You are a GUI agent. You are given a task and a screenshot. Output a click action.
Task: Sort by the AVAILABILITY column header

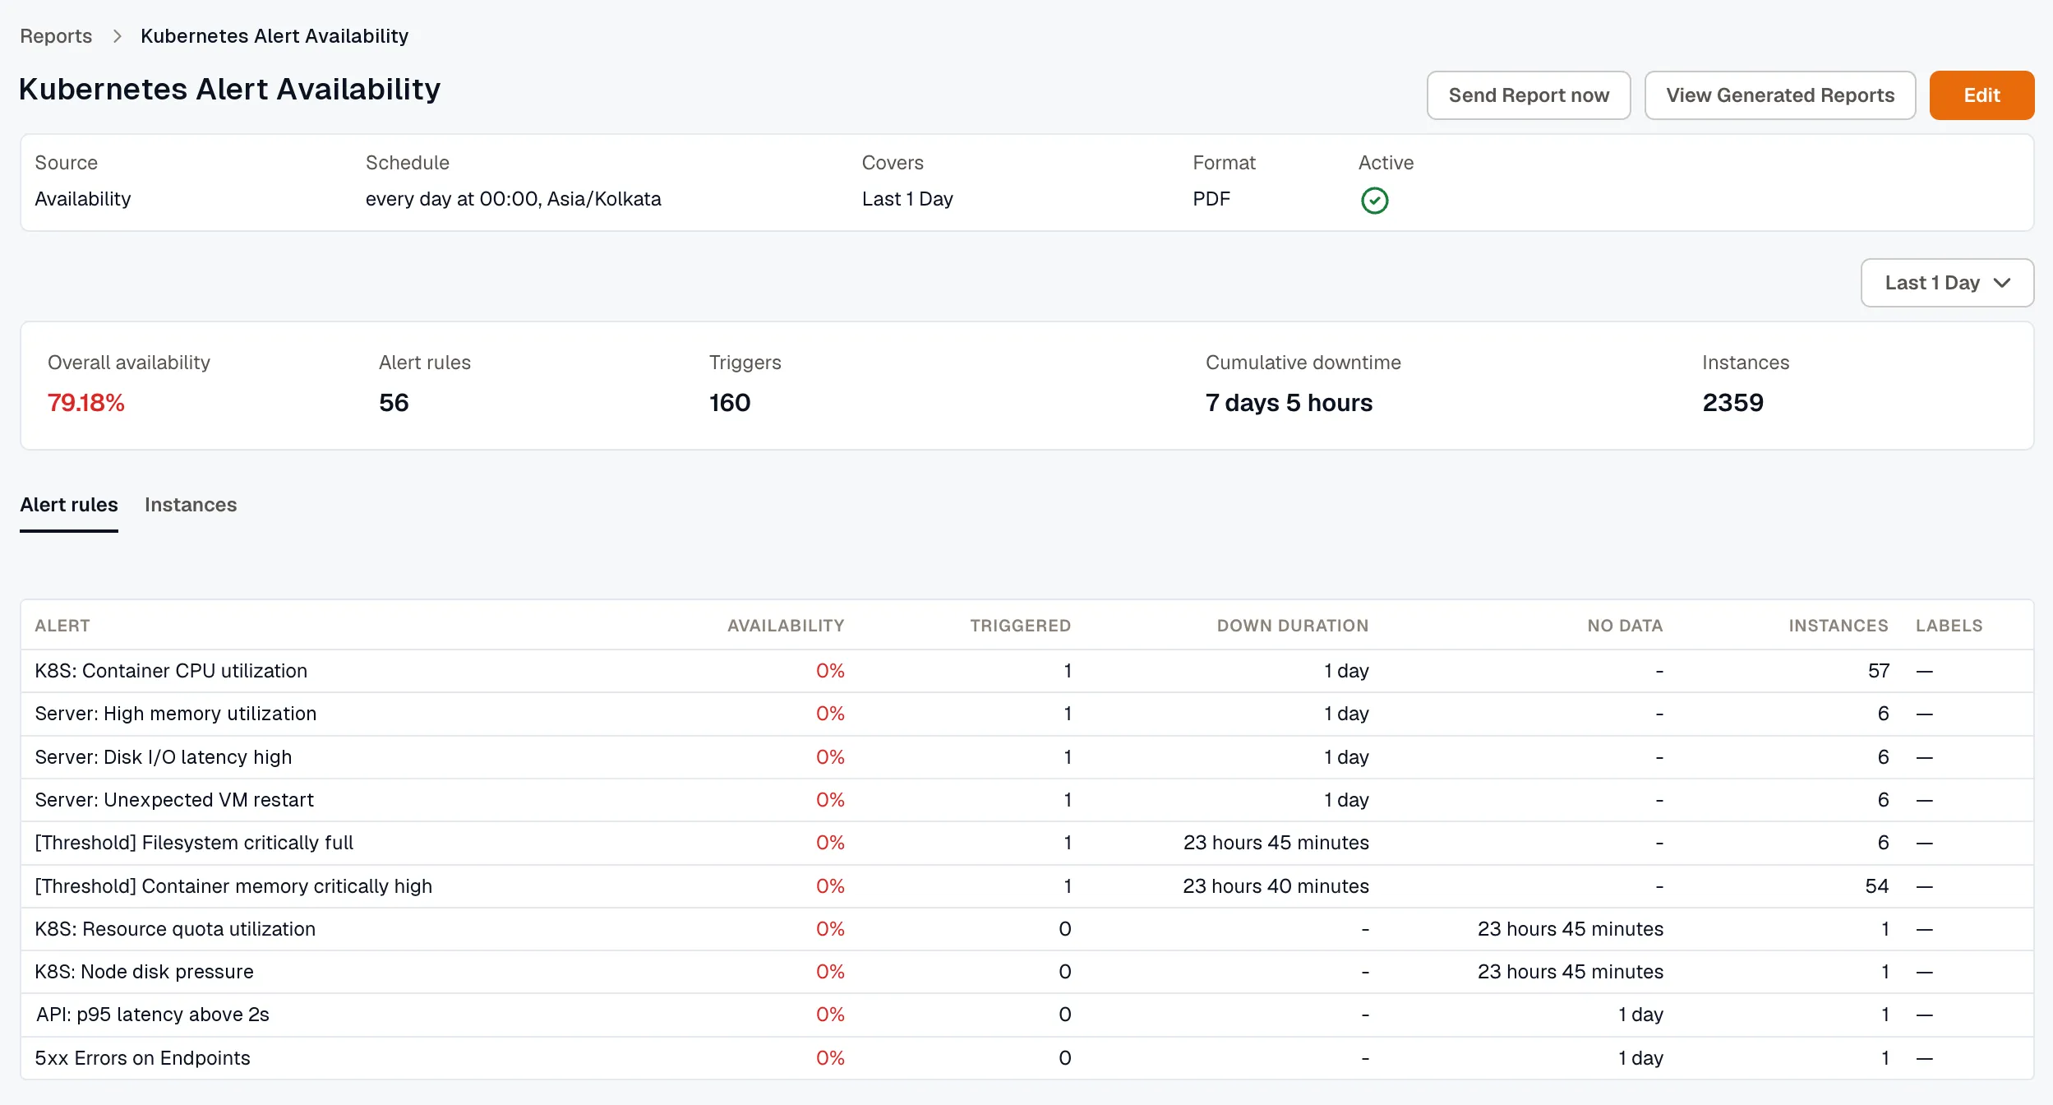pos(786,626)
